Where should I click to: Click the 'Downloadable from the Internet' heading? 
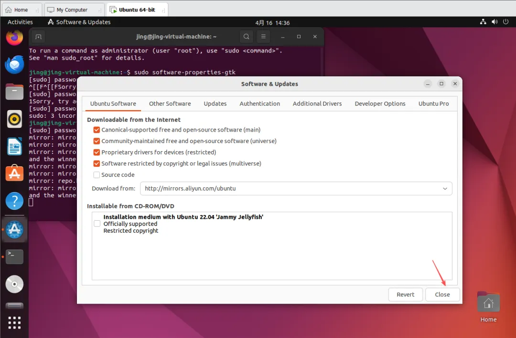click(134, 120)
